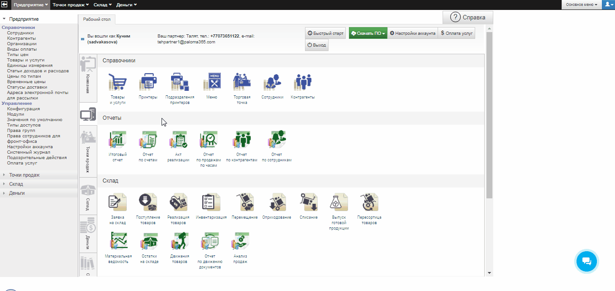Click the Поступление товаров icon
Viewport: 615px width, 291px height.
[x=148, y=203]
